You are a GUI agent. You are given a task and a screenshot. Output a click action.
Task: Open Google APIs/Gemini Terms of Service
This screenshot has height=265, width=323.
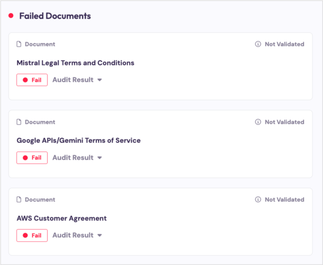tap(78, 140)
